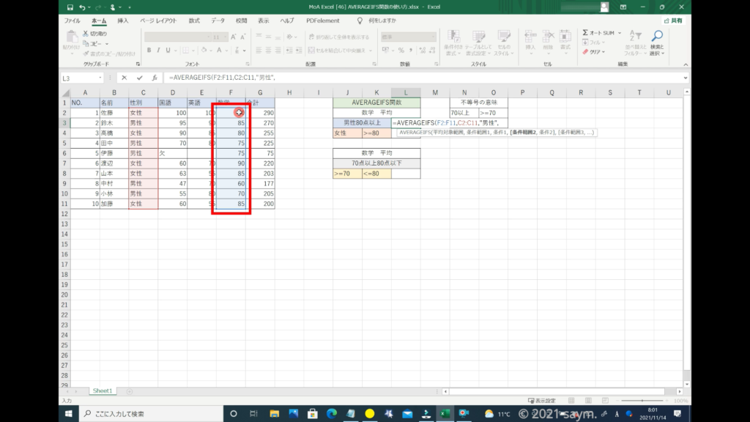The width and height of the screenshot is (750, 422).
Task: Open the 挿入 (Insert) ribbon tab
Action: coord(123,21)
